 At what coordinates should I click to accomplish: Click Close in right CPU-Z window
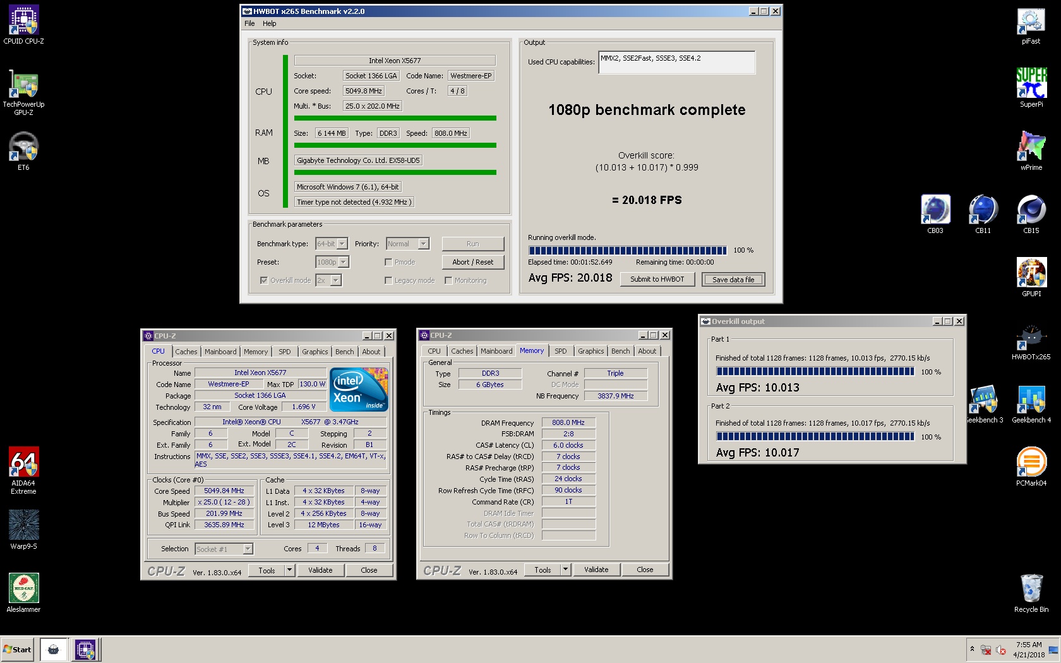645,570
